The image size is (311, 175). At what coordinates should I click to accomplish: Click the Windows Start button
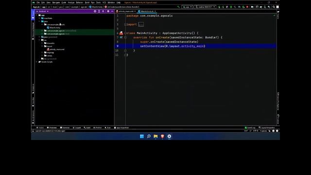142,136
